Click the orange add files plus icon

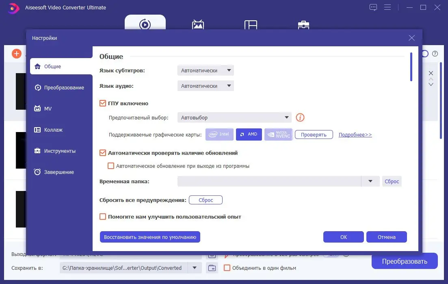(x=17, y=54)
